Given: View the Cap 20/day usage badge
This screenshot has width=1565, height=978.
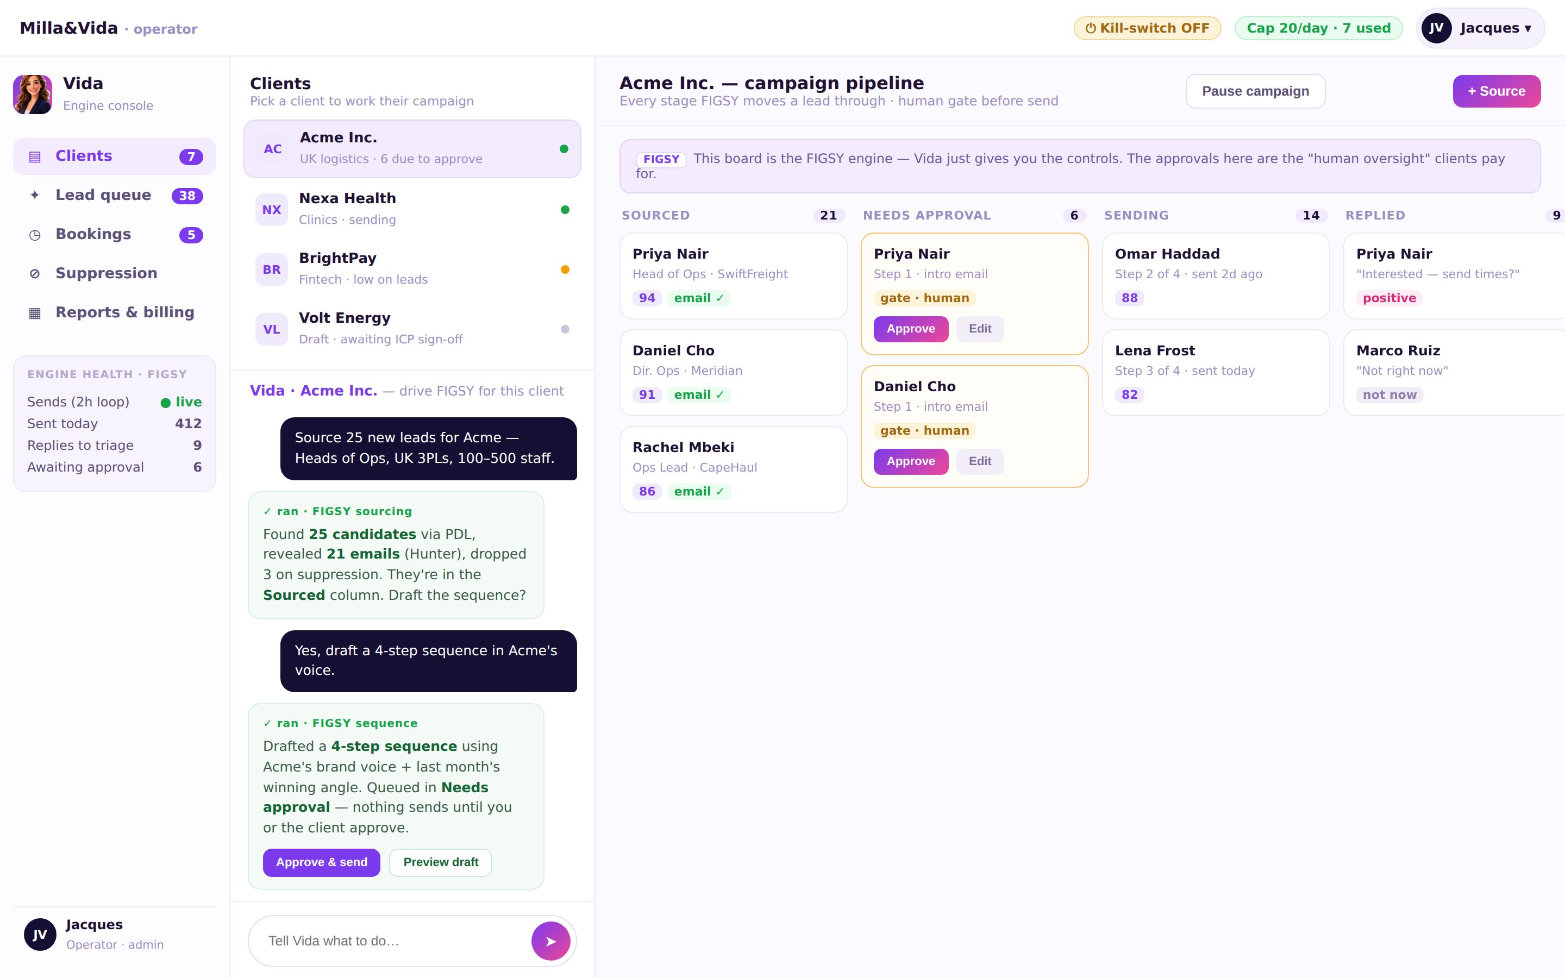Looking at the screenshot, I should (1318, 28).
